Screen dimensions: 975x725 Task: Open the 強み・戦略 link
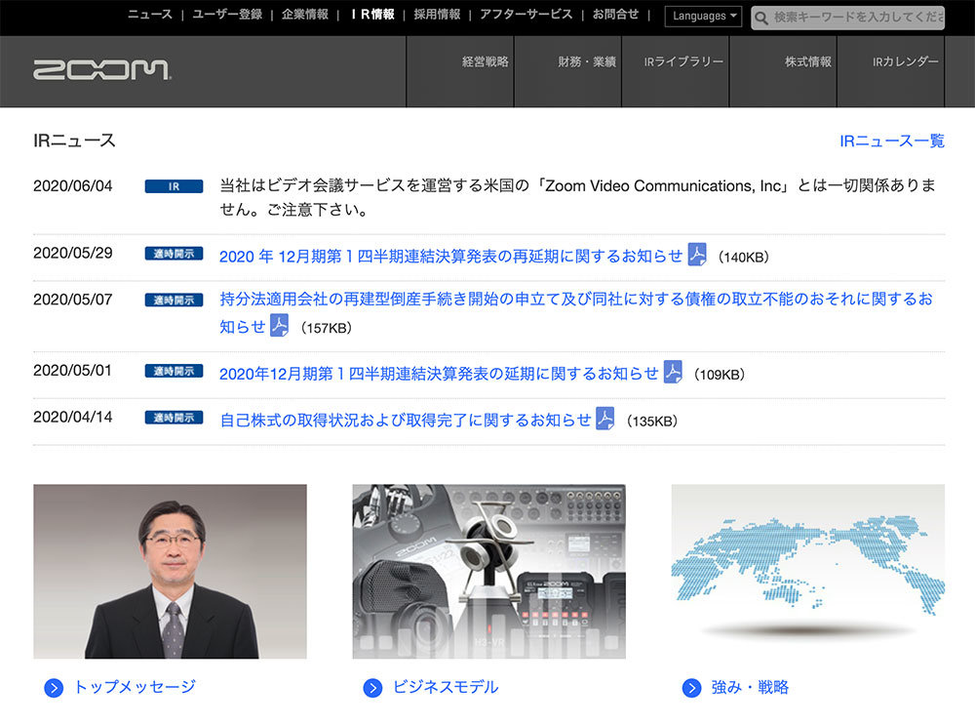tap(750, 687)
